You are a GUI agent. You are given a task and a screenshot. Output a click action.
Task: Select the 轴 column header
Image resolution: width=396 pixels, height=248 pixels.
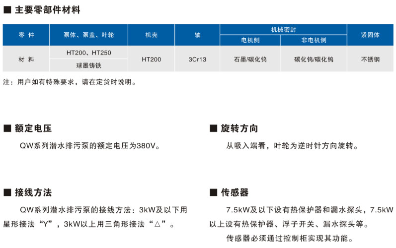tap(197, 35)
